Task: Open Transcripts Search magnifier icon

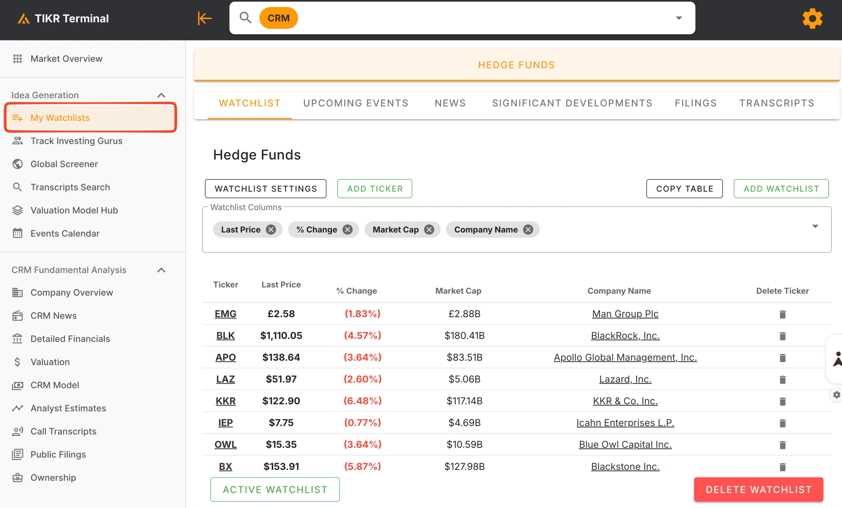Action: pyautogui.click(x=17, y=187)
